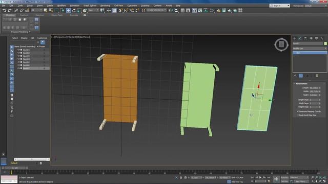Activate the Select and Scale tool
Screen dimensions: 328x184
click(x=79, y=10)
